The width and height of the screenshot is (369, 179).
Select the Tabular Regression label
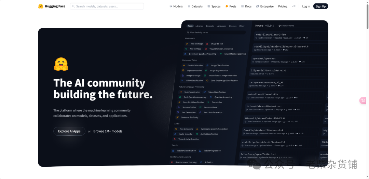coord(212,151)
